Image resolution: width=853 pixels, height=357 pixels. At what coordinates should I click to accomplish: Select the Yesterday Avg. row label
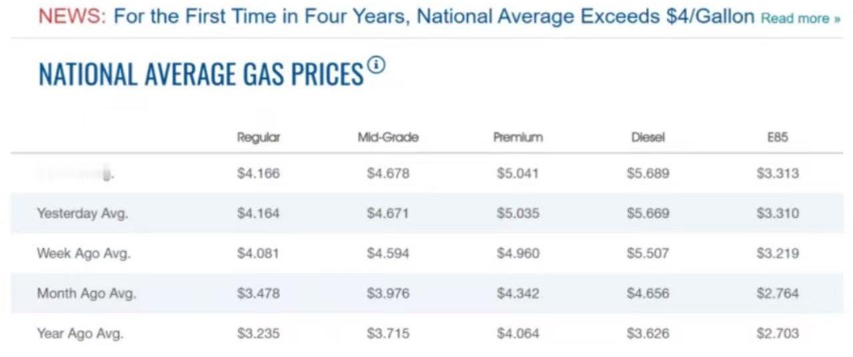82,214
